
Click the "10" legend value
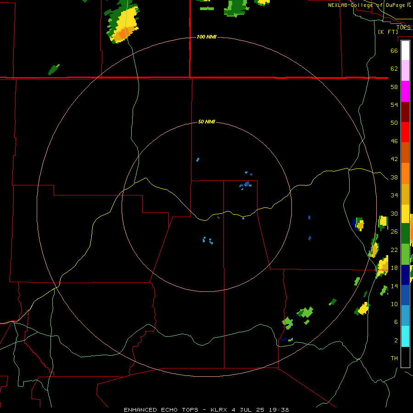tap(394, 304)
